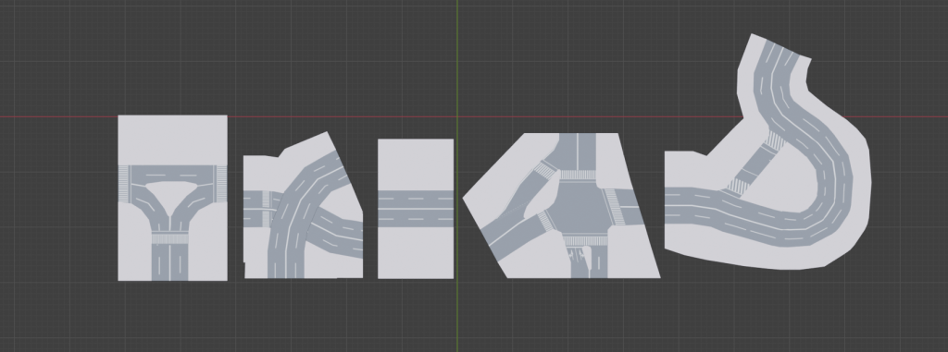Click the left crosswalk of the T-junction tile
Image resolution: width=948 pixels, height=352 pixels.
[x=124, y=184]
